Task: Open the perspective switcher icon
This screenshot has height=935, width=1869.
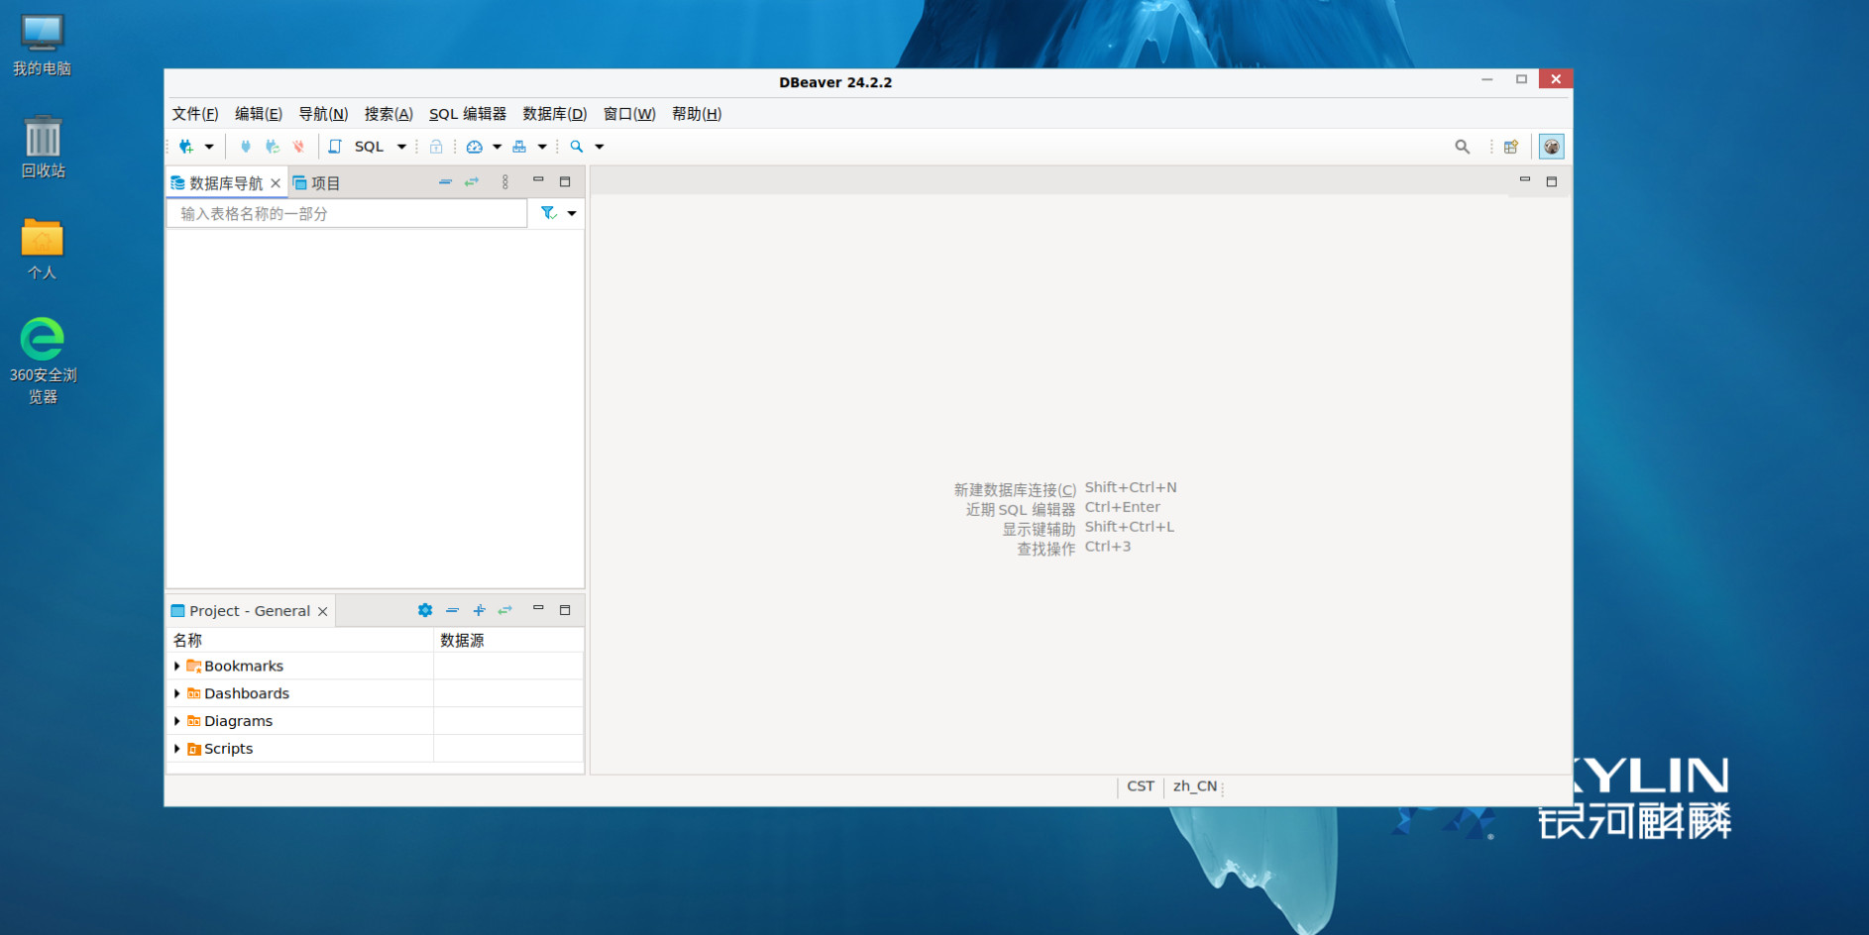Action: point(1511,147)
